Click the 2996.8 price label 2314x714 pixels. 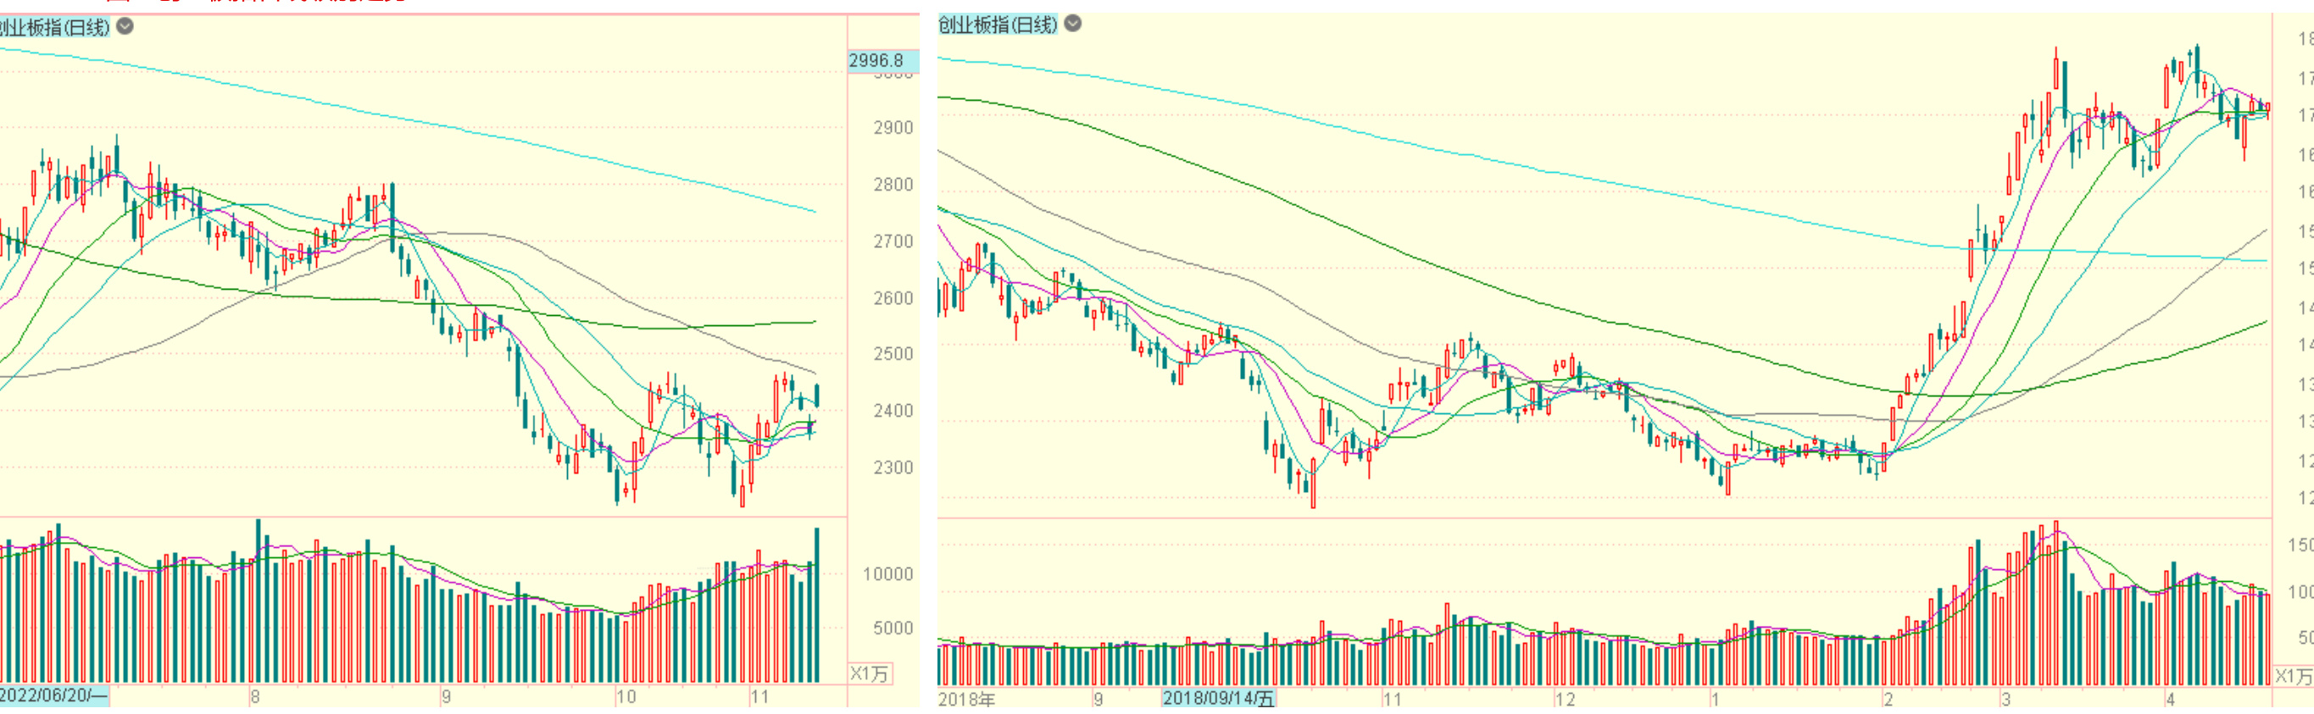[877, 60]
